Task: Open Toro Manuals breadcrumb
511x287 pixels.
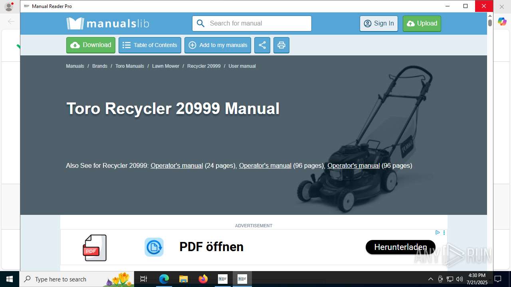Action: (x=130, y=66)
